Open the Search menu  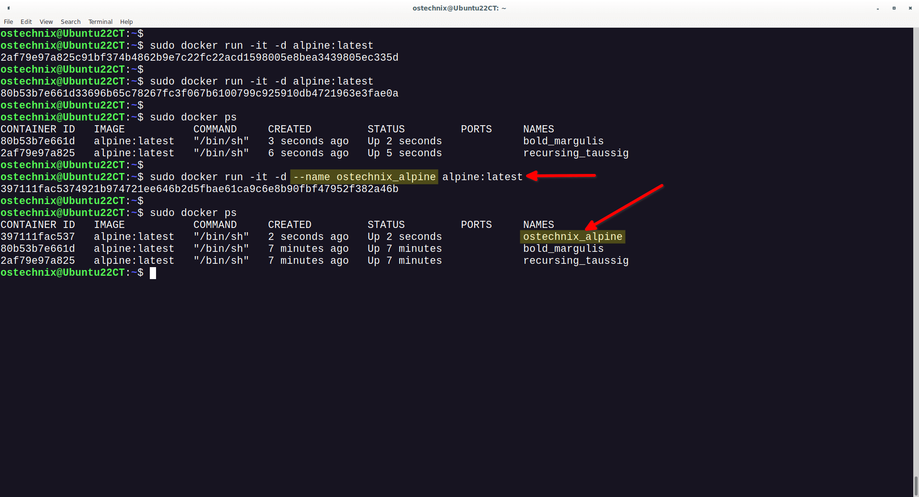point(70,22)
